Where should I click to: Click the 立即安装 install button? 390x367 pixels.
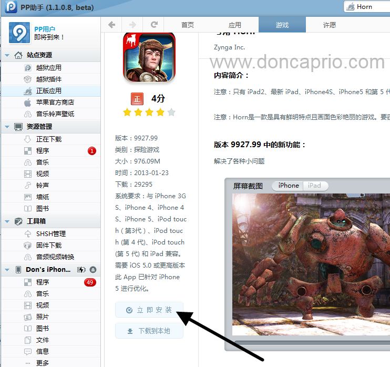coord(149,310)
